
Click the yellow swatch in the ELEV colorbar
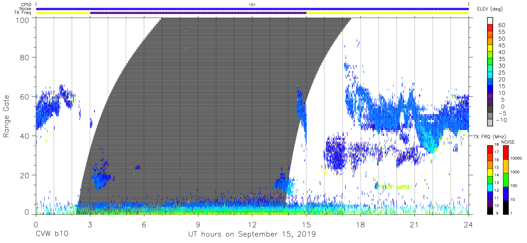click(490, 48)
